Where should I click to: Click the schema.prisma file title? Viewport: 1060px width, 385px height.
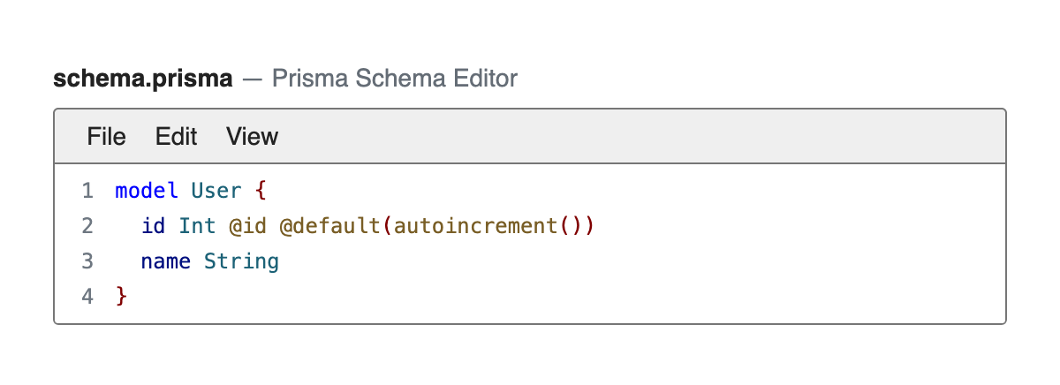click(x=143, y=79)
